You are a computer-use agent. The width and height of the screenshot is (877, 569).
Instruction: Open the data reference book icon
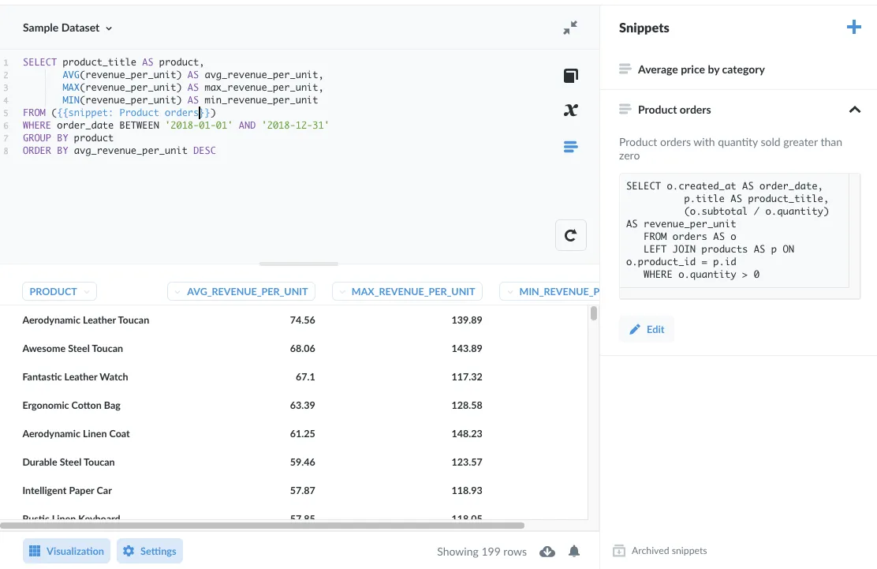pos(570,75)
